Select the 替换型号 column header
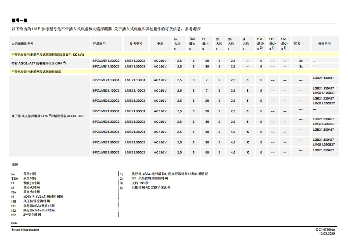This screenshot has height=246, width=348. (x=324, y=44)
